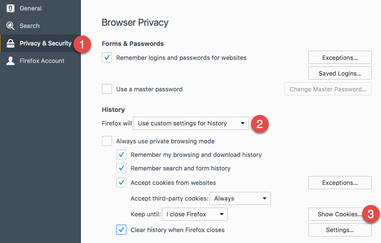The image size is (381, 243).
Task: Click the Privacy & Security lock icon
Action: point(10,43)
